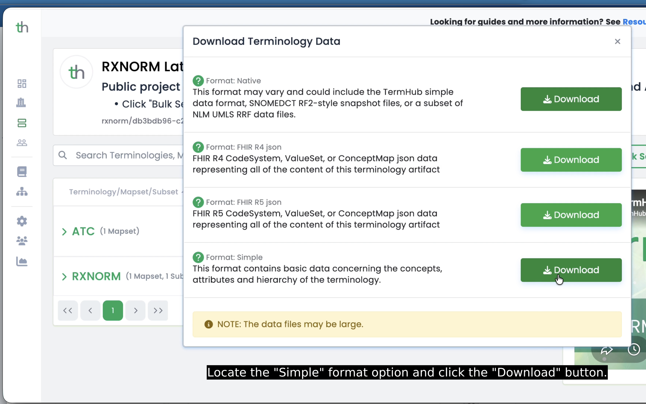
Task: Click the 'Public project' heading text
Action: [141, 87]
